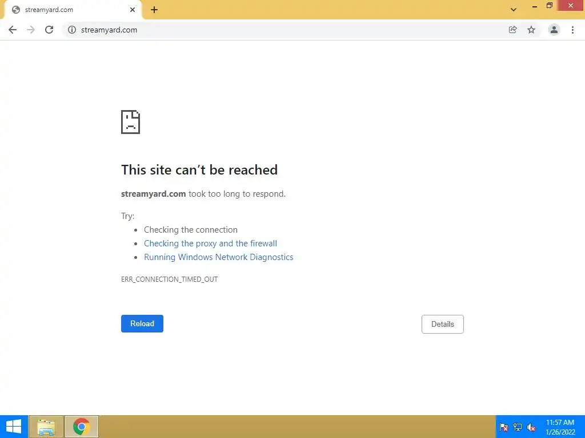Select ERR_CONNECTION_TIMED_OUT error code text

(169, 279)
